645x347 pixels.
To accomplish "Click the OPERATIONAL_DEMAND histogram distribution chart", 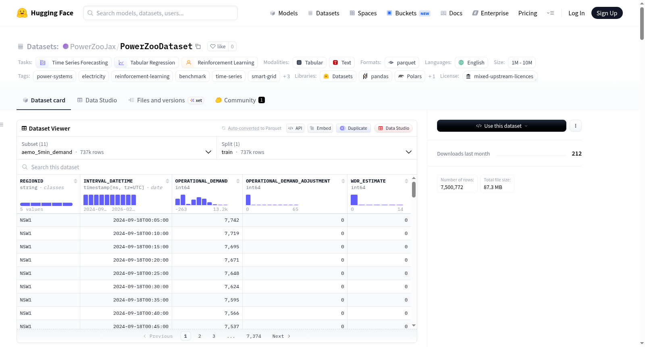I will click(202, 200).
